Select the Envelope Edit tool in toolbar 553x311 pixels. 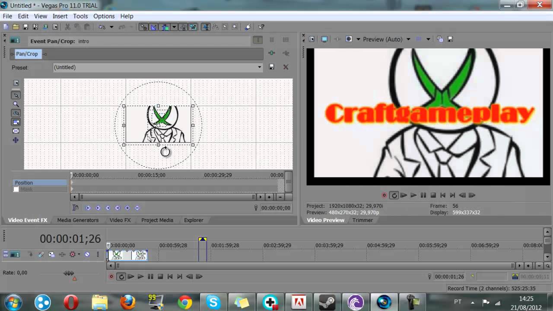[x=215, y=27]
